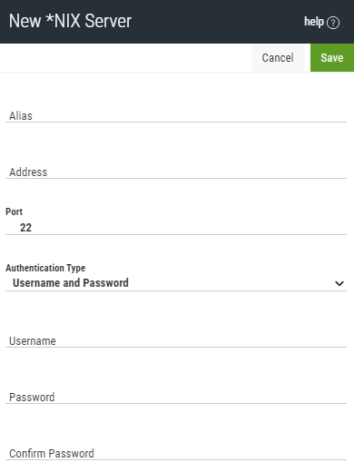Click the 'Port' field label
354x472 pixels.
coord(14,211)
